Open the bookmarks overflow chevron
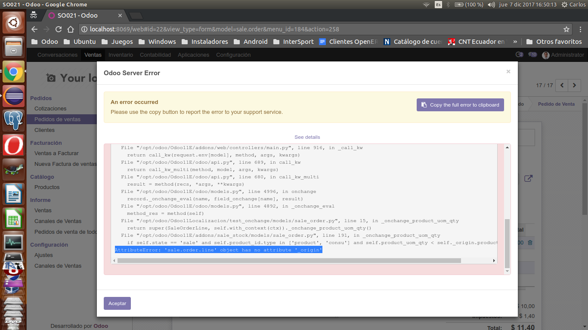The width and height of the screenshot is (588, 330). (x=515, y=42)
